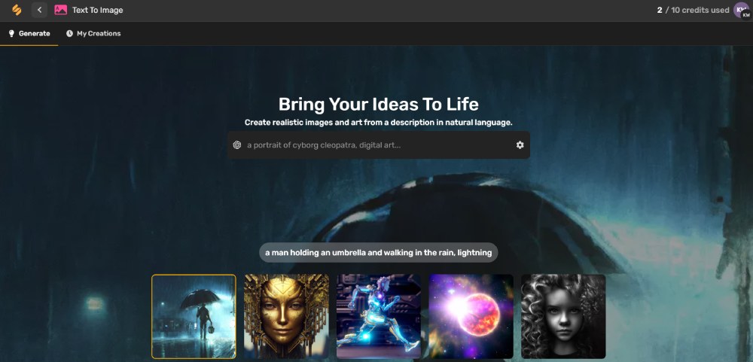
Task: Click the lightbulb icon beside Generate
Action: click(11, 34)
